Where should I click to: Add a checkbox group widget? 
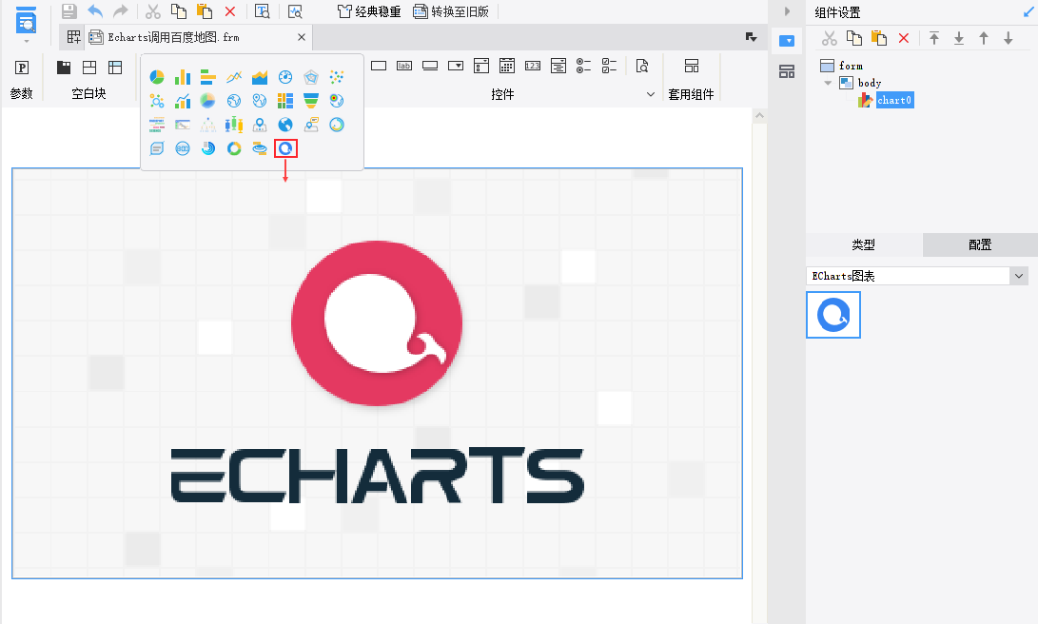point(610,66)
